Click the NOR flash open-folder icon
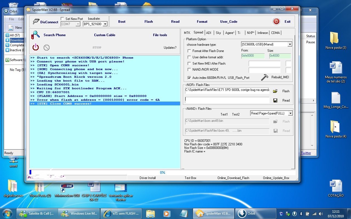The width and height of the screenshot is (351, 219). click(x=275, y=91)
